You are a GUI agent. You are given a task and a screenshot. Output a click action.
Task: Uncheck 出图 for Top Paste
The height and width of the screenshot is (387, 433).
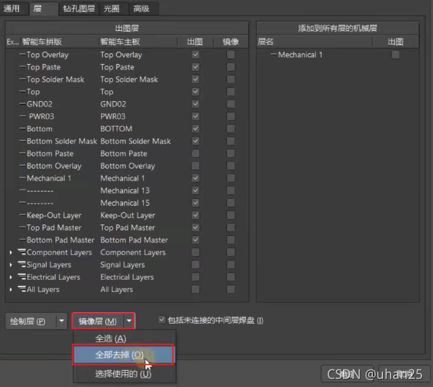[195, 67]
